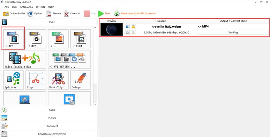Image resolution: width=270 pixels, height=137 pixels.
Task: Clear List of tasks
Action: (72, 14)
